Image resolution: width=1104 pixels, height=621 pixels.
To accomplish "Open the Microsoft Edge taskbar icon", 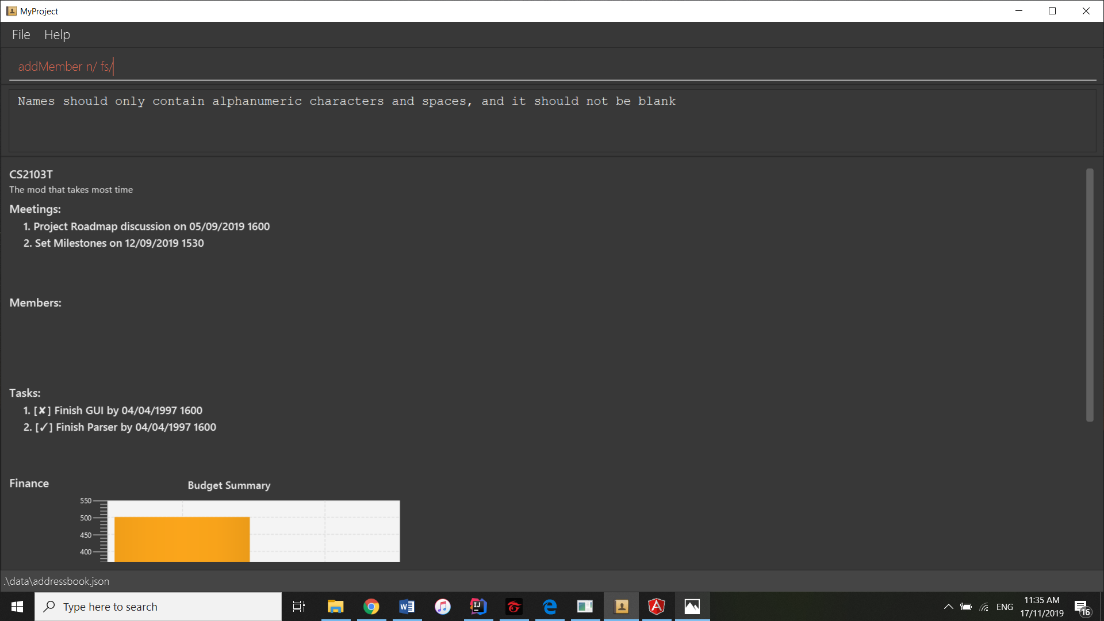I will tap(550, 607).
